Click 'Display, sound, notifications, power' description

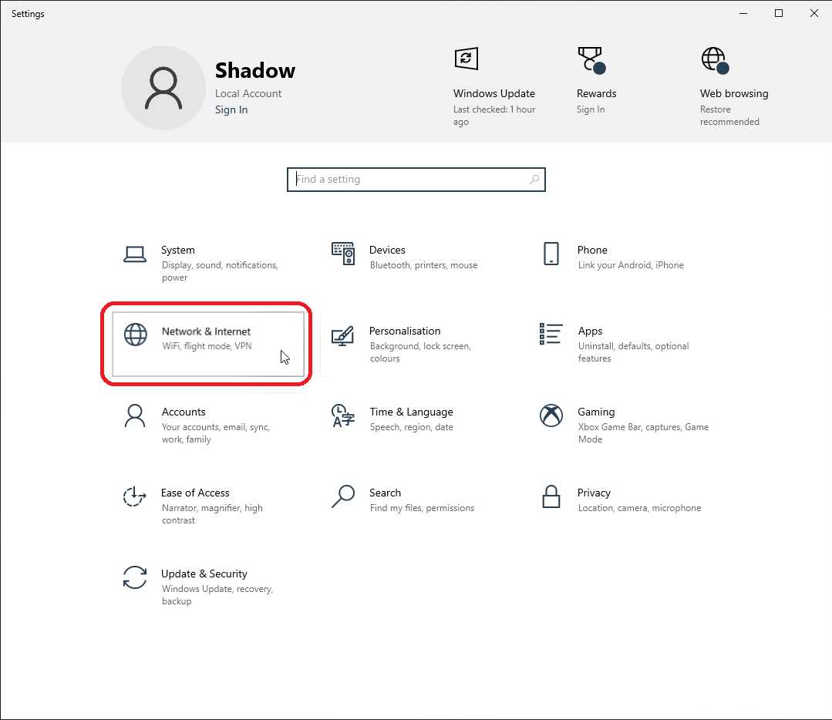click(220, 271)
